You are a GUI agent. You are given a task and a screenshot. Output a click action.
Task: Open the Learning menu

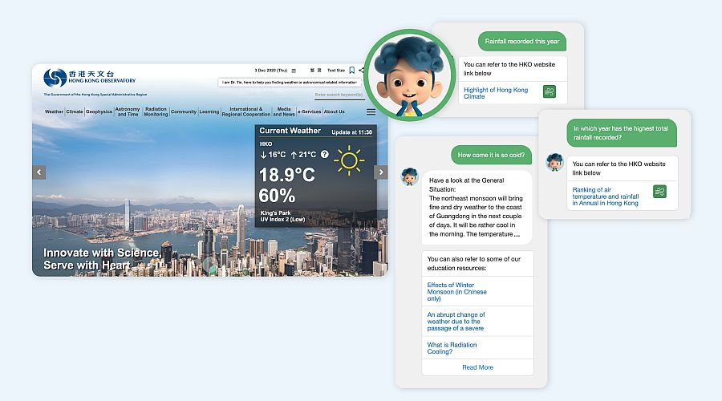click(x=209, y=111)
